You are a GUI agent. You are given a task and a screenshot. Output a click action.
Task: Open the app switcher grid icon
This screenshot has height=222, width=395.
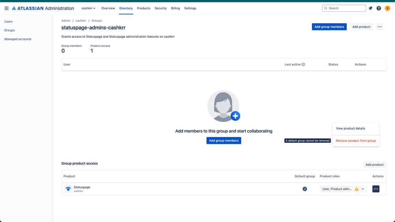tap(7, 8)
